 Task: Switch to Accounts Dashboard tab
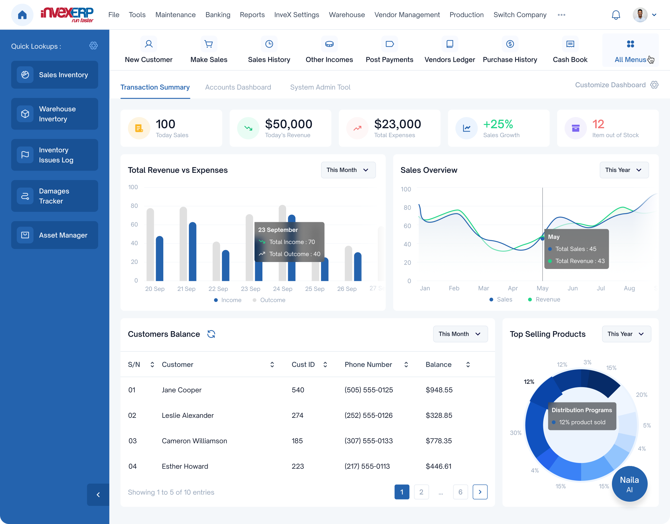point(238,87)
